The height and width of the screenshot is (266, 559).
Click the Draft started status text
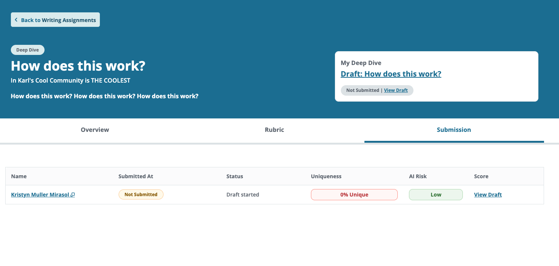[243, 195]
